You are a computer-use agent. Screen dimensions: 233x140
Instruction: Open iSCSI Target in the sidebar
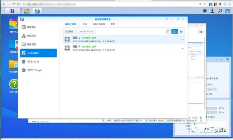[x=38, y=70]
